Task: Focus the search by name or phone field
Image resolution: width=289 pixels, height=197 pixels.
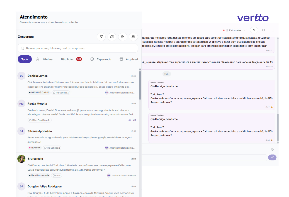Action: 78,48
